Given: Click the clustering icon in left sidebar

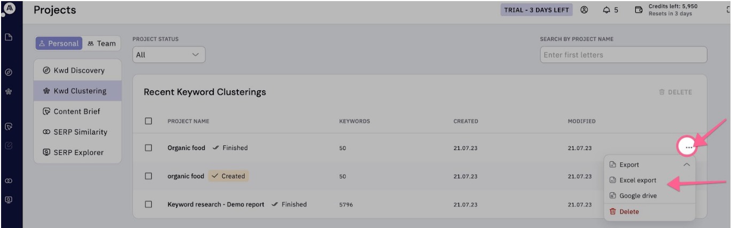Looking at the screenshot, I should pos(9,92).
